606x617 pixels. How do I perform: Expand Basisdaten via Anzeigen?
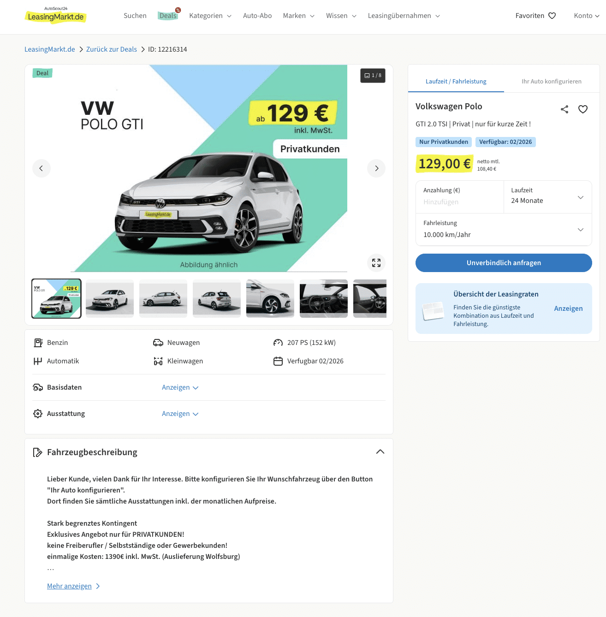pyautogui.click(x=180, y=387)
